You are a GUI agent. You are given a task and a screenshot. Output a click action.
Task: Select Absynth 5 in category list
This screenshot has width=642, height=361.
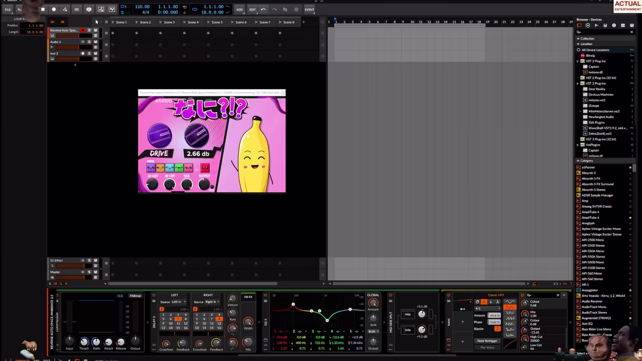coord(589,173)
